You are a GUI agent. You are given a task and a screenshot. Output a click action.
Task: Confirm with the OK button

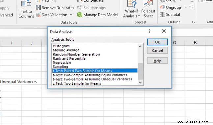(157, 42)
